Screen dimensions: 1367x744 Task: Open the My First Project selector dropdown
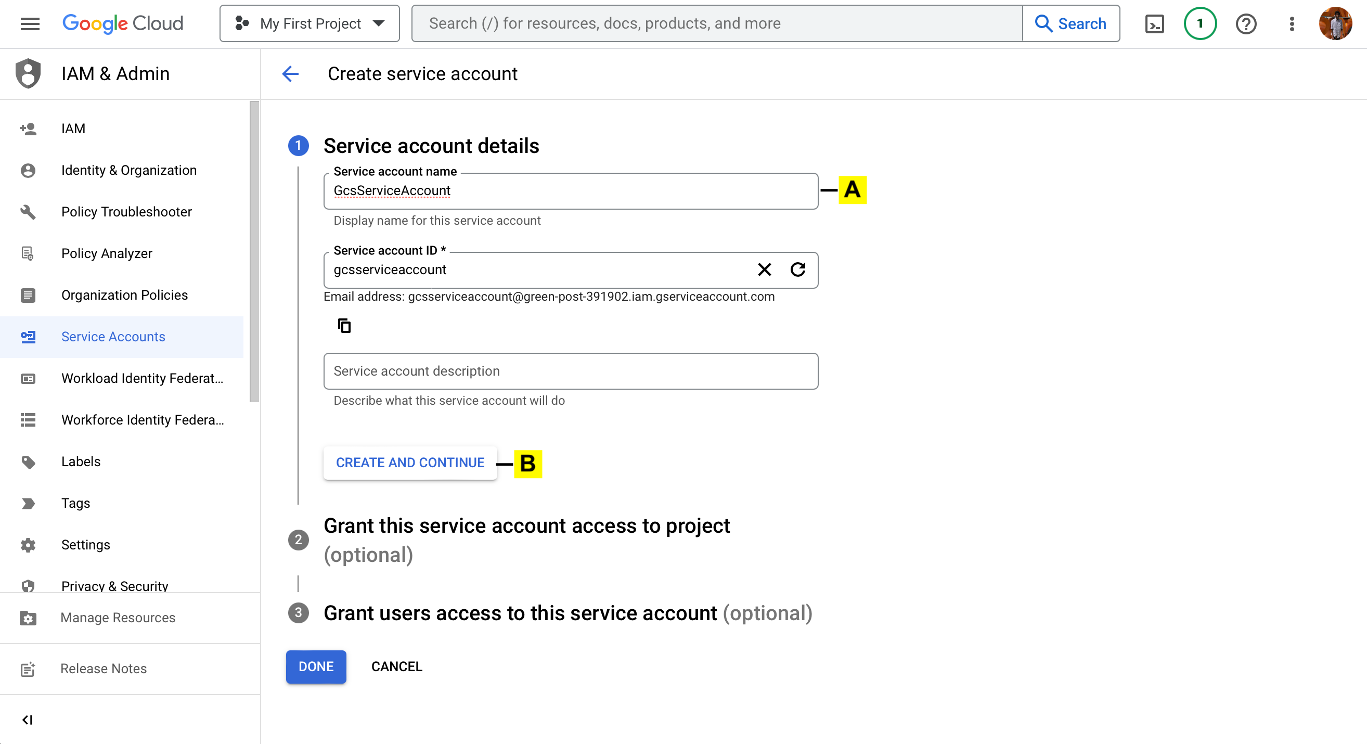[310, 24]
